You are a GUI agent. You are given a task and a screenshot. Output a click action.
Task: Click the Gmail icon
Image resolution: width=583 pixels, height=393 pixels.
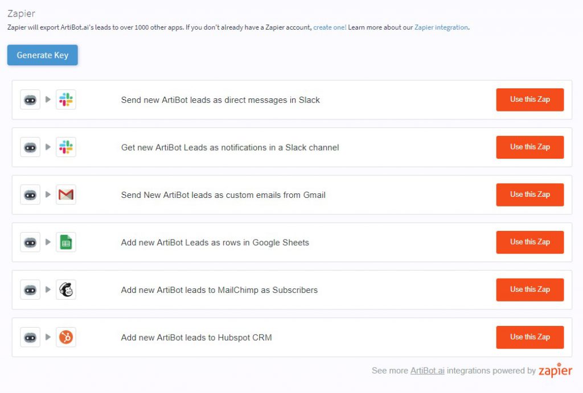pos(66,195)
